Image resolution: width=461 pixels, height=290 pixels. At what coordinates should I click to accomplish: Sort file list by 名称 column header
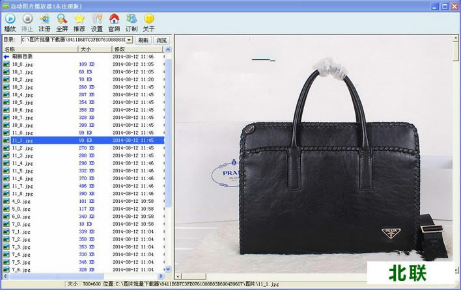pos(39,49)
